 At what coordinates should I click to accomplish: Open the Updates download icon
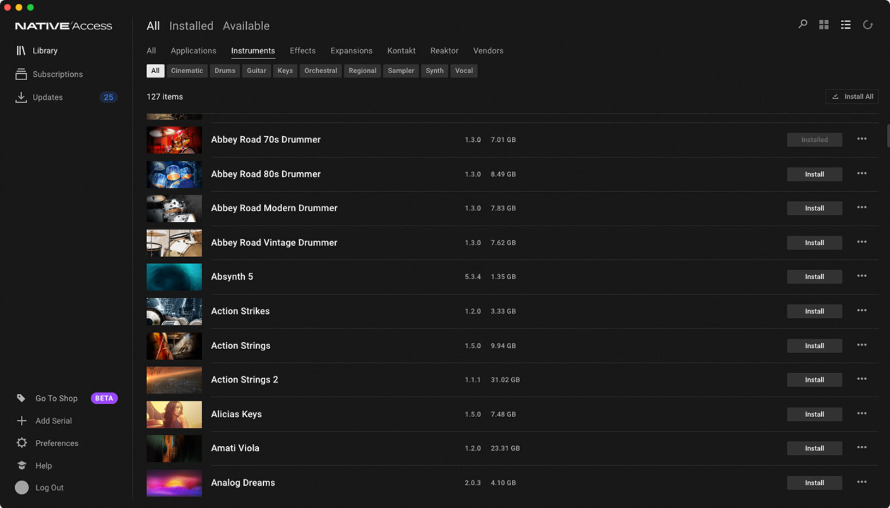pos(21,97)
